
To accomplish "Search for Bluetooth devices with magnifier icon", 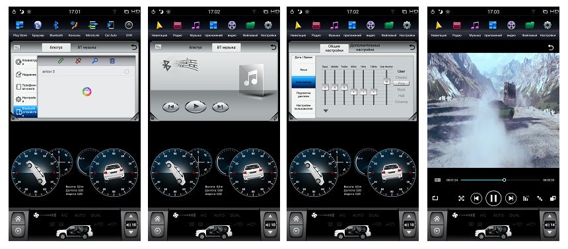I will point(95,61).
